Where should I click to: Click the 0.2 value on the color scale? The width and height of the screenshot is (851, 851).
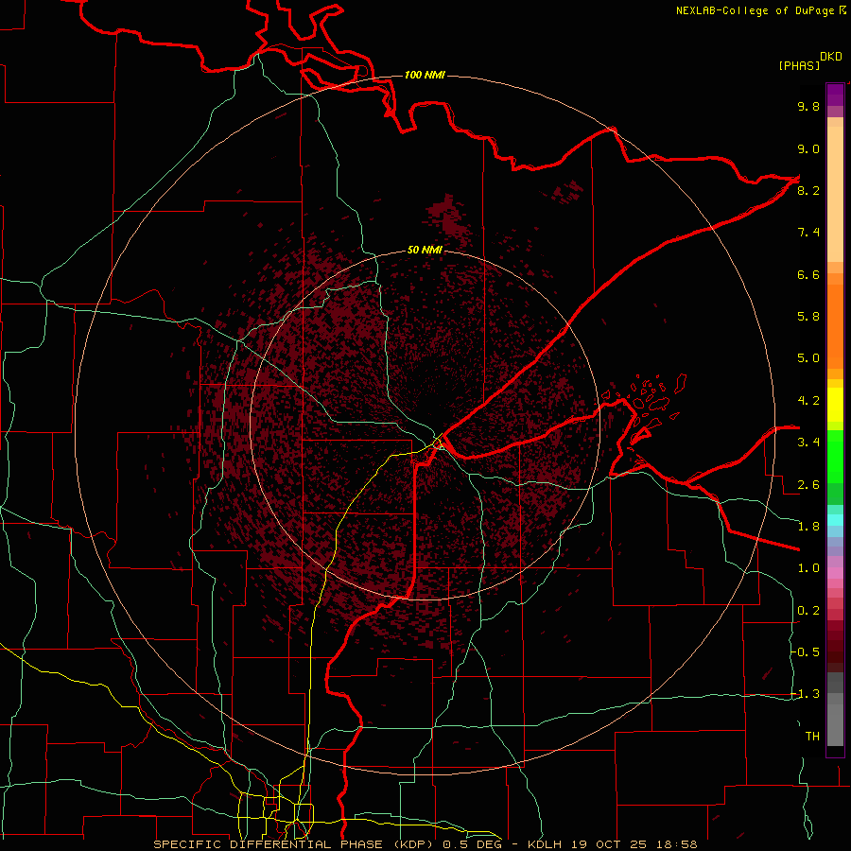tap(808, 611)
